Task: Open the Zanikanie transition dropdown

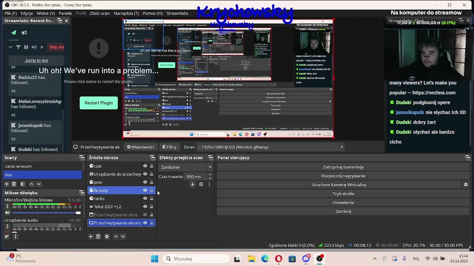Action: [x=186, y=167]
